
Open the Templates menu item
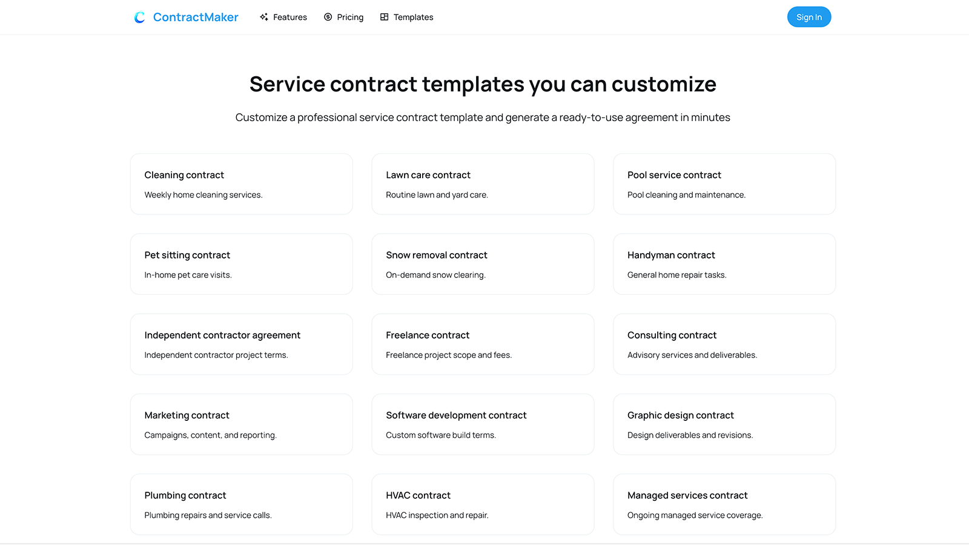414,17
